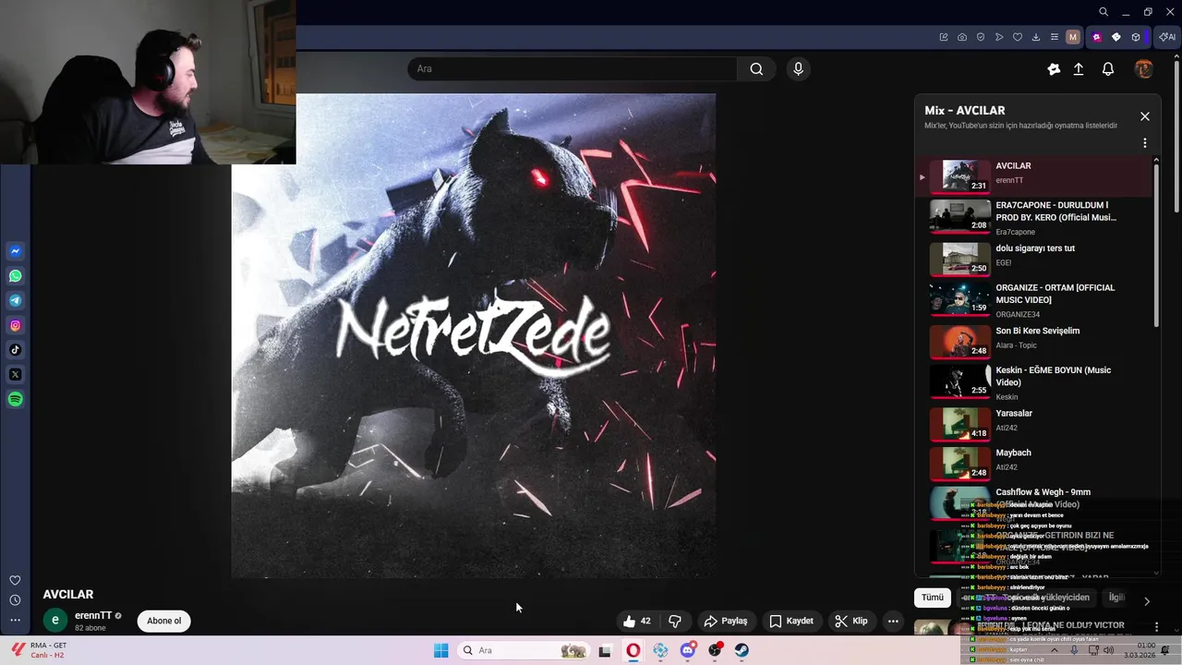The image size is (1182, 665).
Task: Open the RMA - GET live score widget
Action: point(39,650)
